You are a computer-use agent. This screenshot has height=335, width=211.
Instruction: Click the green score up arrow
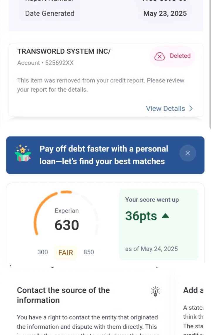point(165,216)
